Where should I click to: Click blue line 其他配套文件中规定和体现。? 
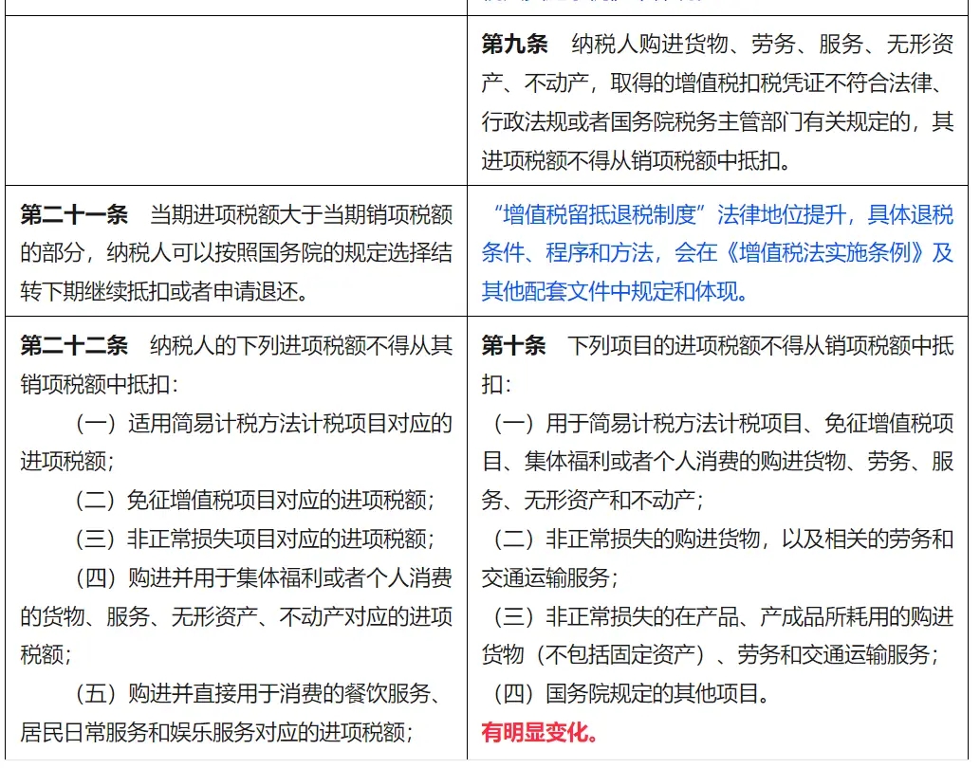point(616,292)
